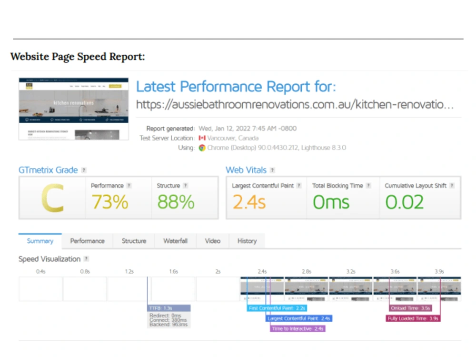Click the Speed Visualization help icon
The width and height of the screenshot is (476, 357).
pos(87,259)
